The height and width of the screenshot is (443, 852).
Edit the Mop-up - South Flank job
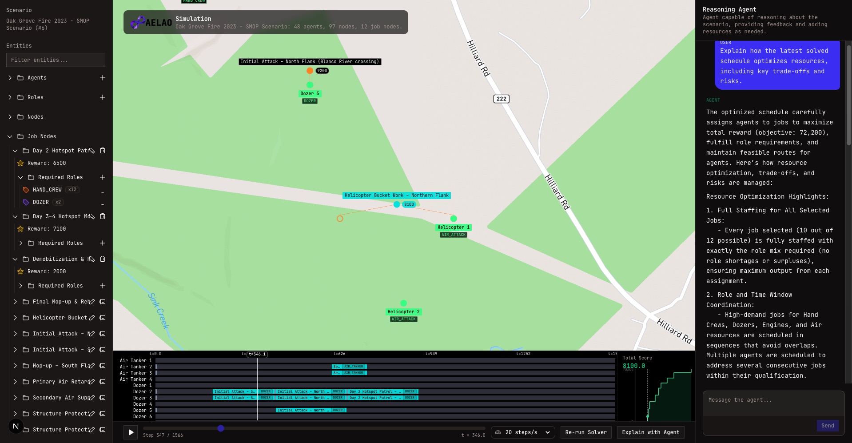tap(92, 366)
